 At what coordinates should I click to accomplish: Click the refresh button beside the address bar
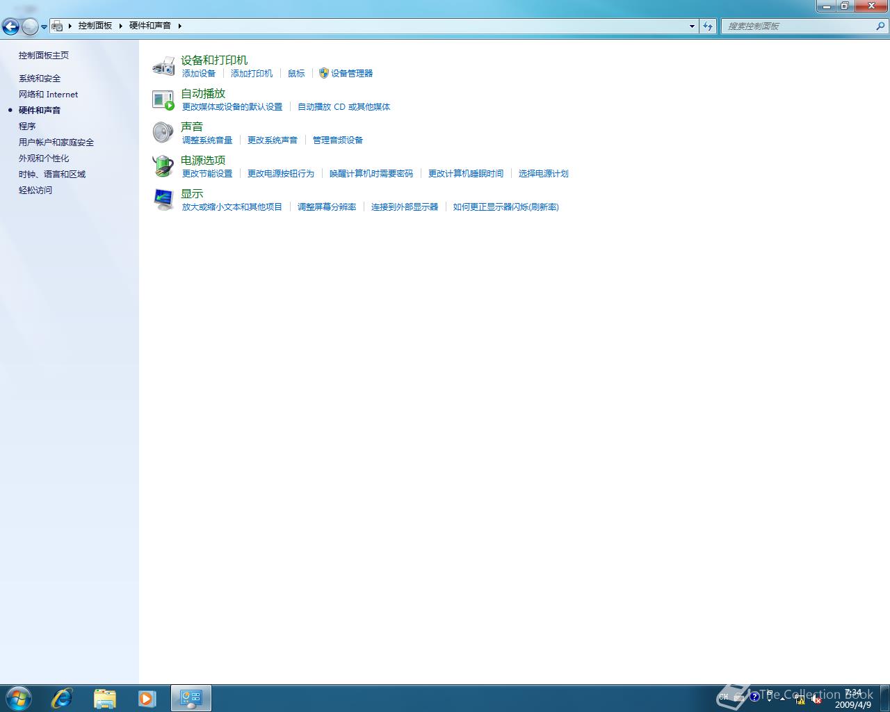tap(708, 26)
